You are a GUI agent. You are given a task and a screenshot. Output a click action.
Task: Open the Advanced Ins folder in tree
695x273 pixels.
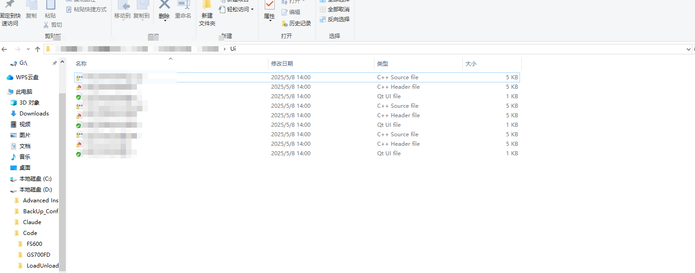(36, 201)
